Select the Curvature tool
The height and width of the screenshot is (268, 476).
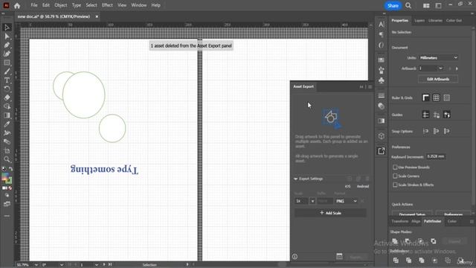coord(7,54)
